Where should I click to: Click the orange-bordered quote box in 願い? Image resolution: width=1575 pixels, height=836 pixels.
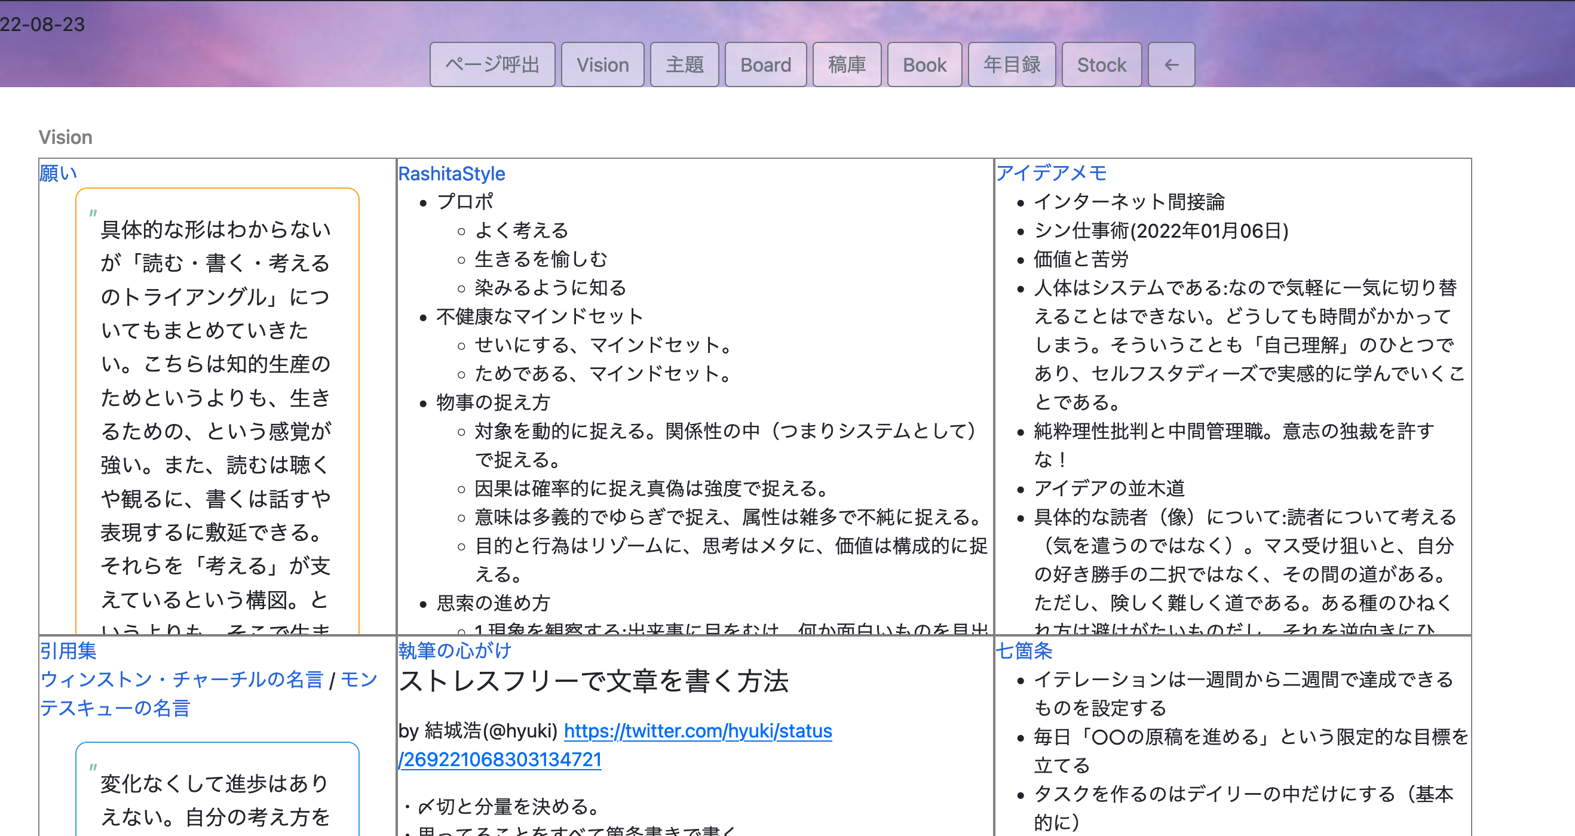[x=217, y=410]
